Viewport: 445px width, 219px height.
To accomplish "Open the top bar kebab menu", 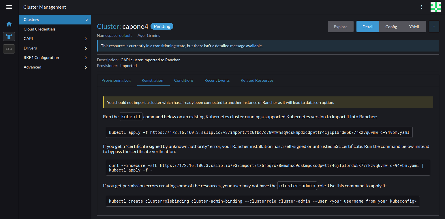I will click(422, 7).
